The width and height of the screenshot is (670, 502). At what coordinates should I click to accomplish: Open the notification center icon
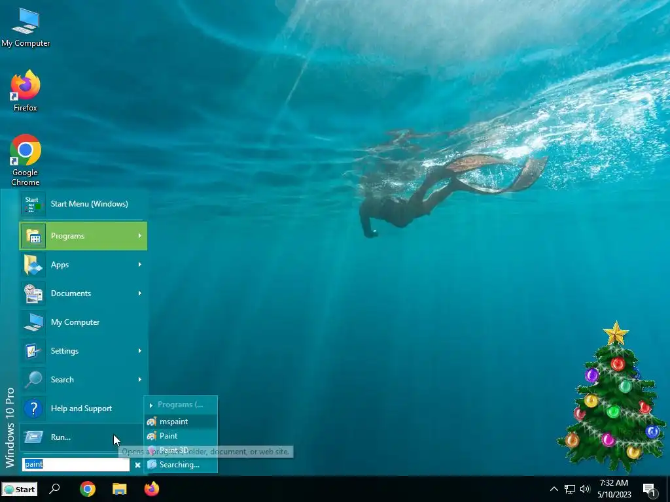pyautogui.click(x=650, y=489)
